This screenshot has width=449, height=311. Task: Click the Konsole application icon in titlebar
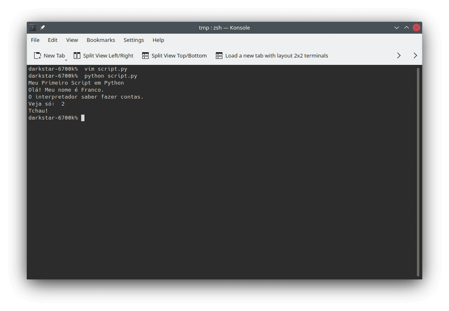click(x=32, y=27)
